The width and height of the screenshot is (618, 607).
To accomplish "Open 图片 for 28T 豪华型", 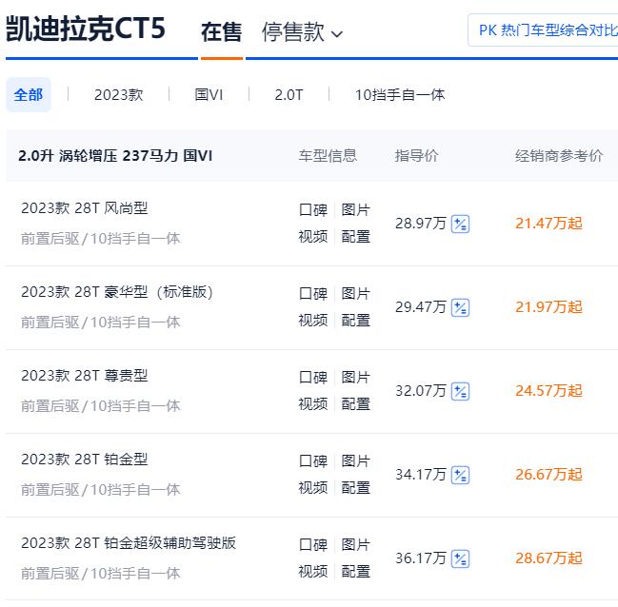I will pos(355,293).
